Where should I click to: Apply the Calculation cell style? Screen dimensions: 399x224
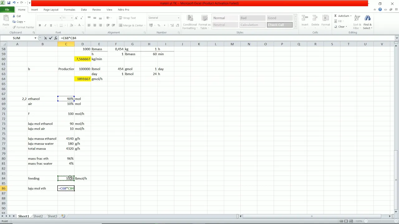pos(252,25)
